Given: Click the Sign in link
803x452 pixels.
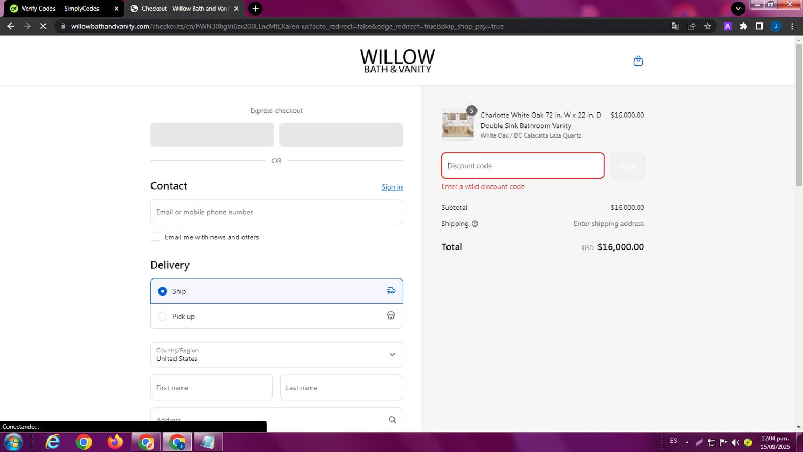Looking at the screenshot, I should [x=392, y=187].
